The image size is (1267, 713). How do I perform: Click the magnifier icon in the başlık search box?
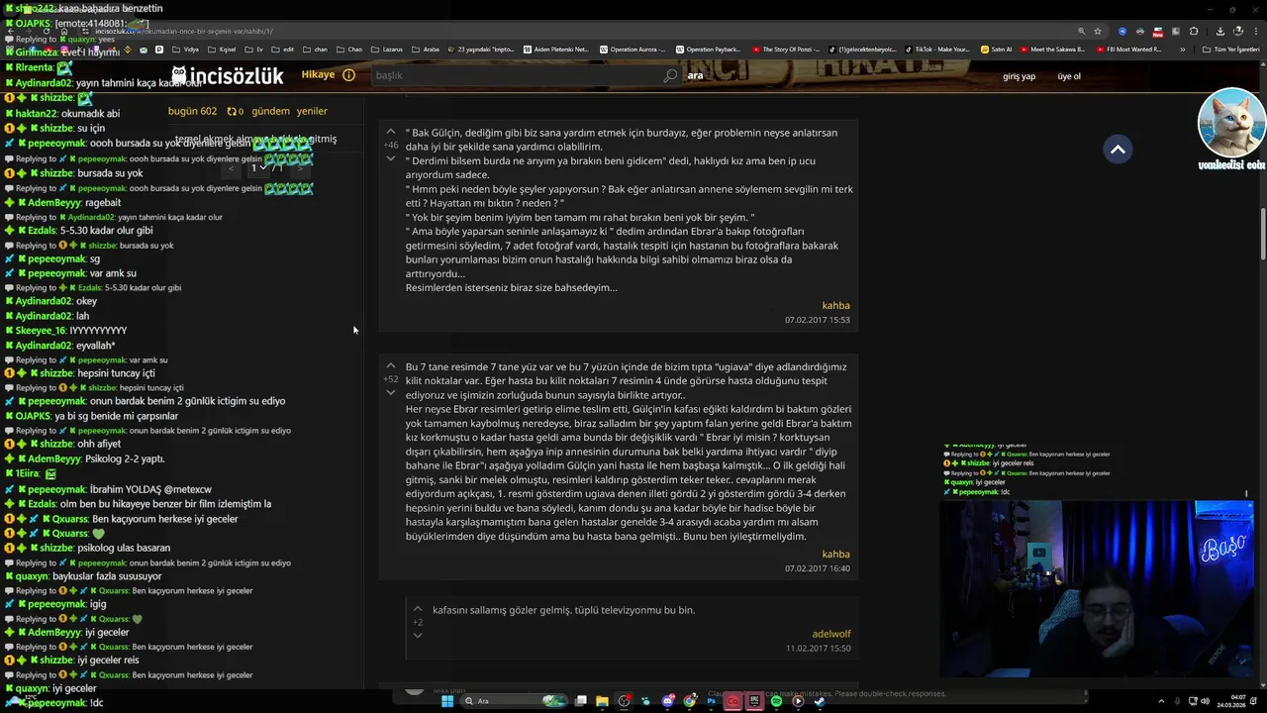pos(670,75)
